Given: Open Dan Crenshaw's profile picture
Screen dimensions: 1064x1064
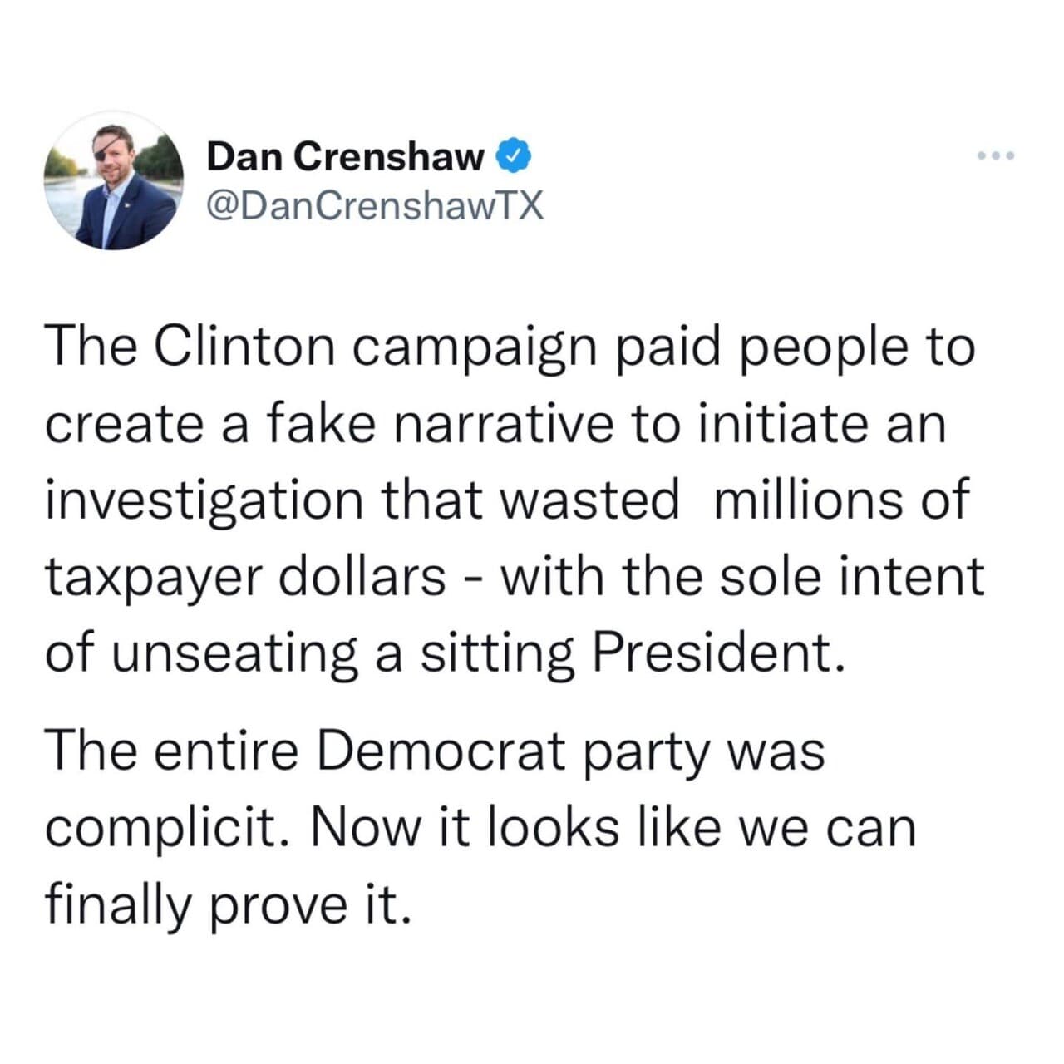Looking at the screenshot, I should click(x=114, y=180).
